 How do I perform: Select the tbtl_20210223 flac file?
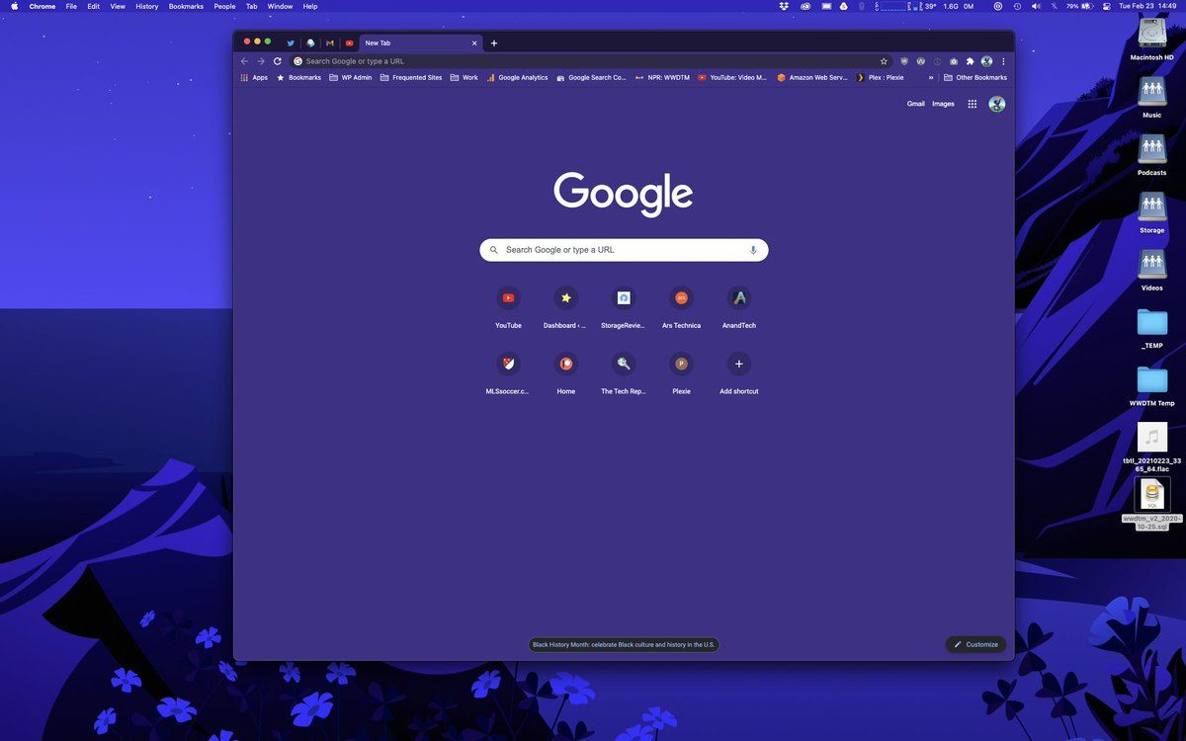[1152, 448]
